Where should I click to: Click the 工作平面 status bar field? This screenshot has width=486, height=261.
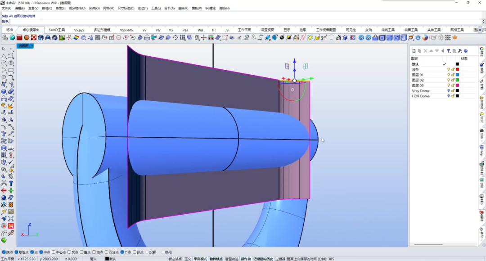click(8, 259)
